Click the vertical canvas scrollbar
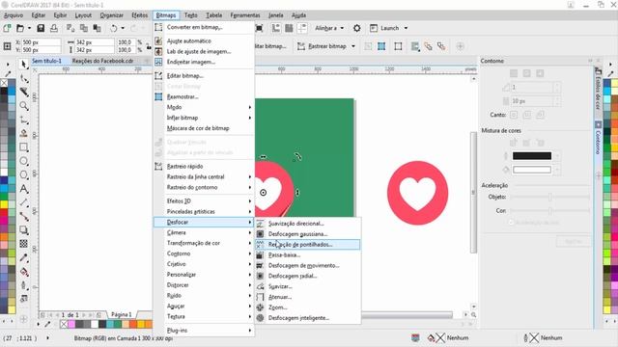The image size is (618, 347). 473,193
